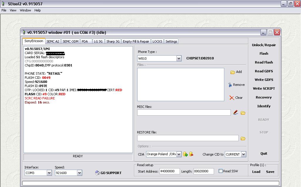Restore down the SEtool2 main window

(291, 4)
